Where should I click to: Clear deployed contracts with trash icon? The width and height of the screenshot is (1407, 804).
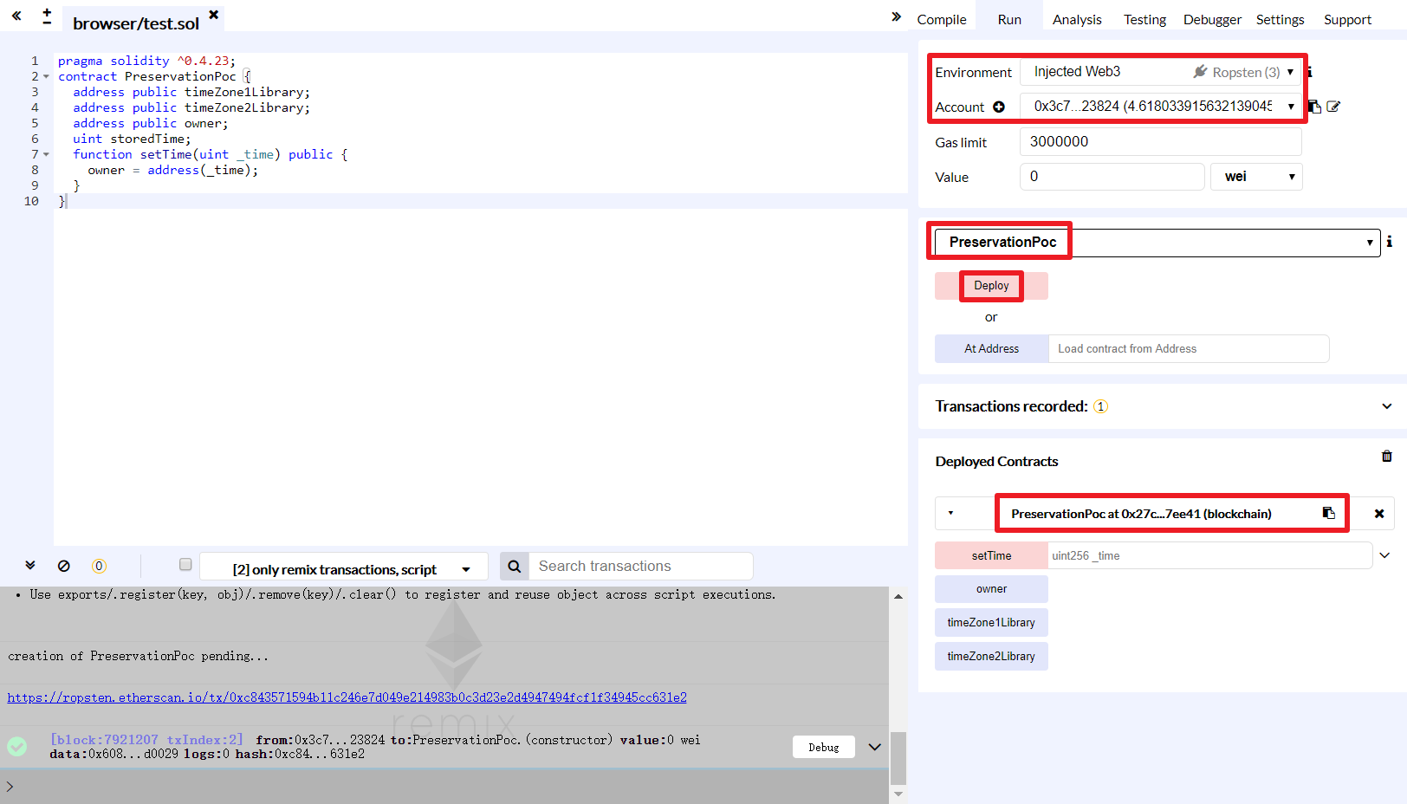[1387, 456]
